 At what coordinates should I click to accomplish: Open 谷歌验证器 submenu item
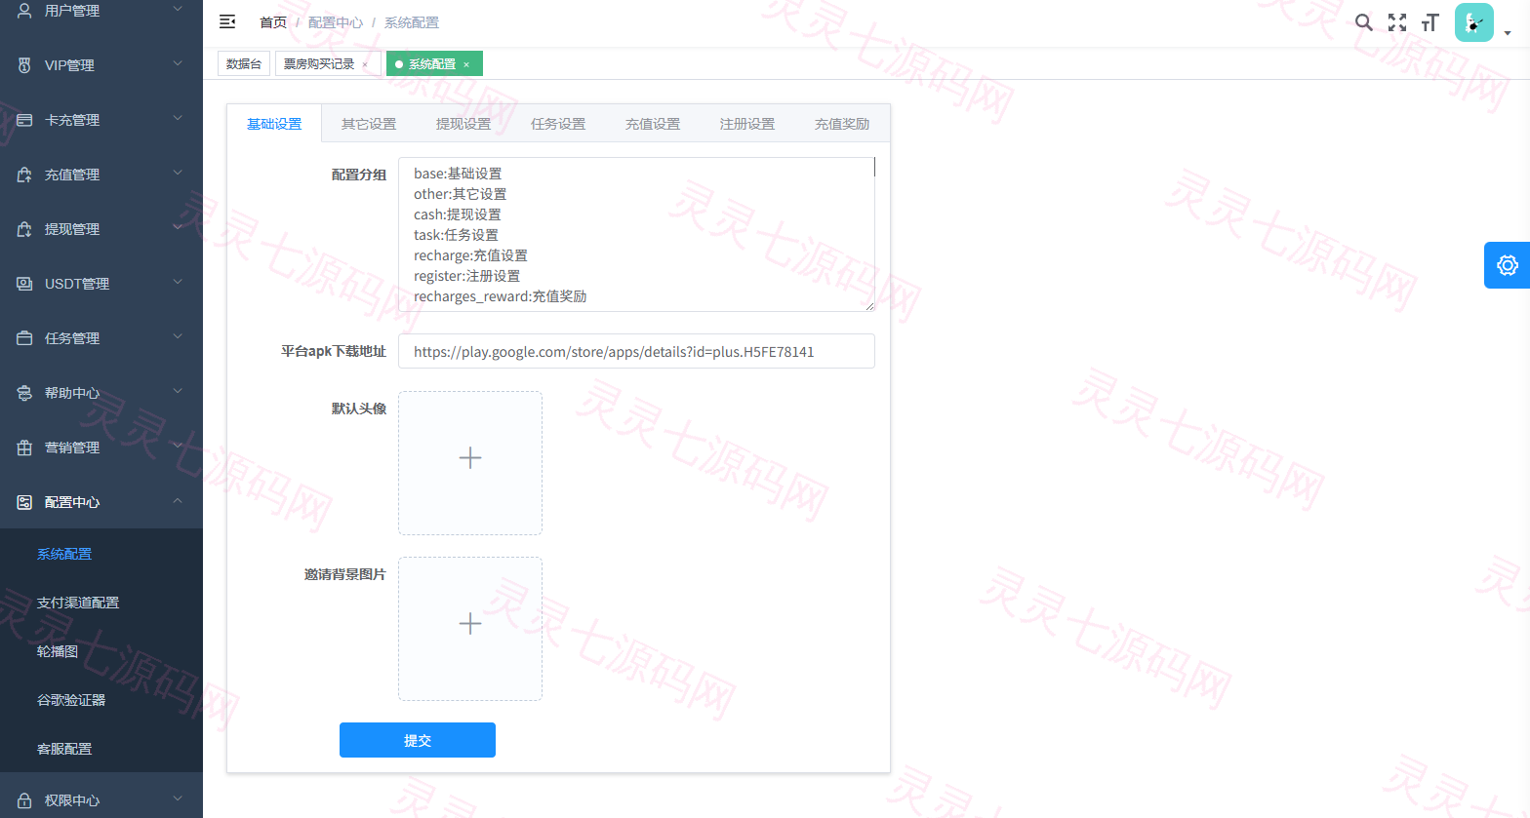click(x=71, y=700)
